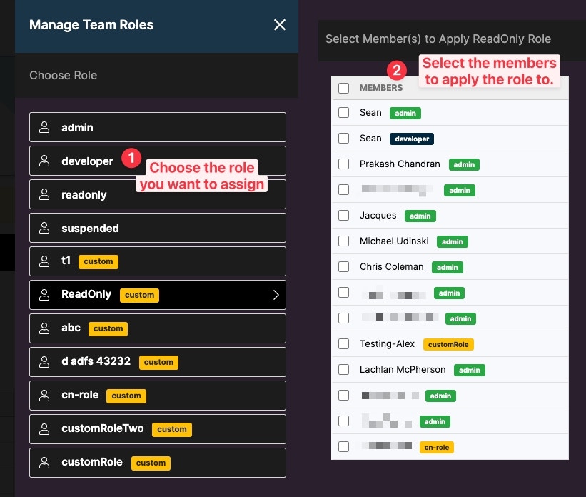Tick checkbox for blurred member with cn-role
Viewport: 586px width, 497px height.
(x=343, y=446)
